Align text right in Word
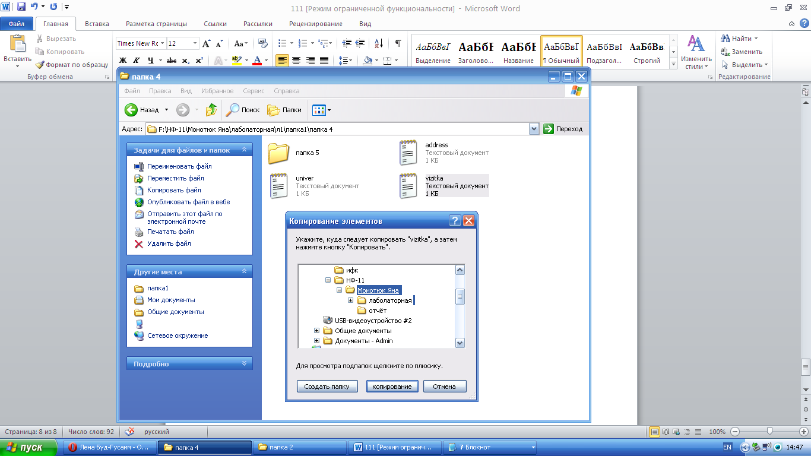The height and width of the screenshot is (456, 811). click(x=310, y=61)
